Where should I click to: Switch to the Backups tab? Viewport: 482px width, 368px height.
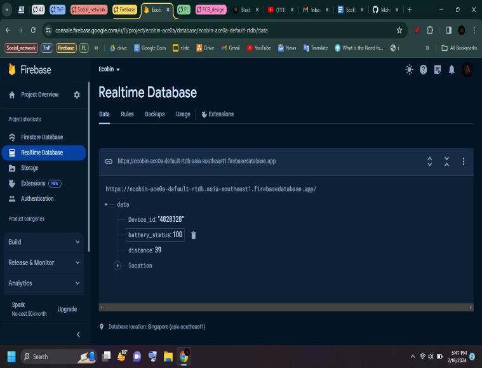pos(154,114)
